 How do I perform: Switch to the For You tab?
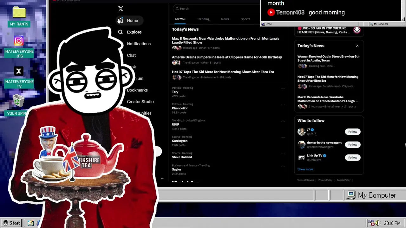pos(180,19)
